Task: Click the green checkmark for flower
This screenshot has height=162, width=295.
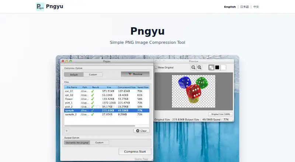Action: pyautogui.click(x=93, y=99)
